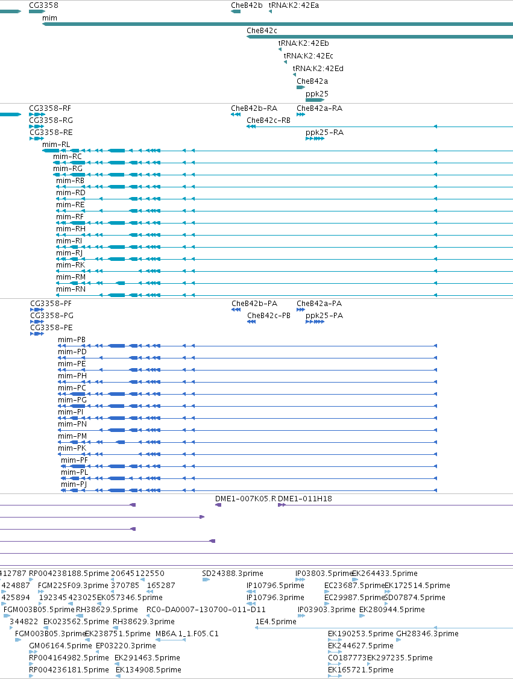
Task: Click the mim-PD protein label
Action: [x=72, y=352]
